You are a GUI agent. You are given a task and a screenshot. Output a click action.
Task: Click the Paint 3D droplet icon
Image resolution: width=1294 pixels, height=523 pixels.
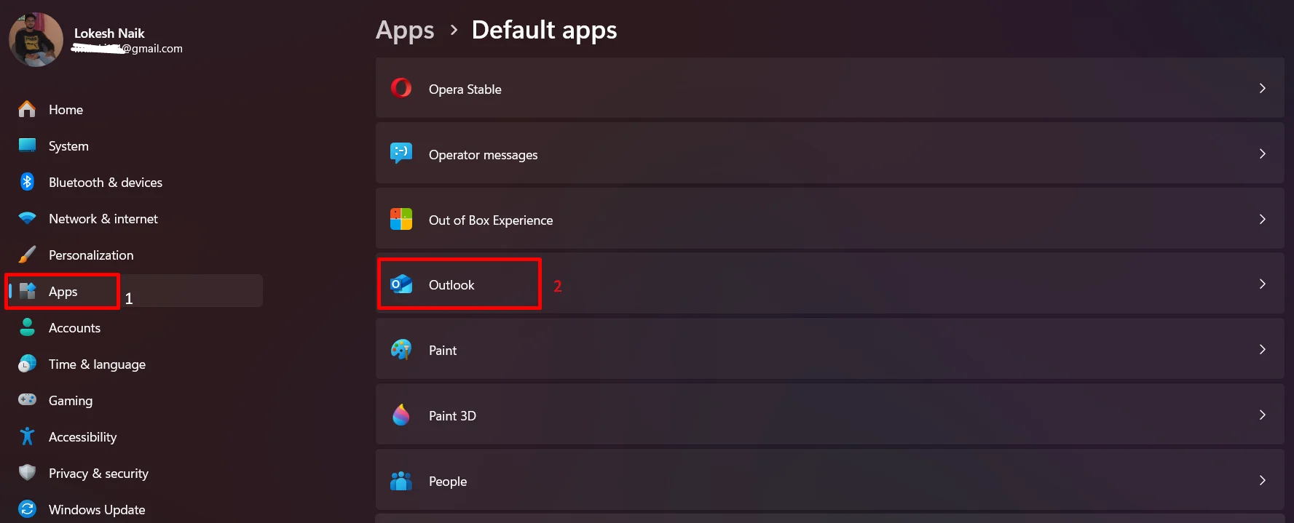click(x=401, y=415)
